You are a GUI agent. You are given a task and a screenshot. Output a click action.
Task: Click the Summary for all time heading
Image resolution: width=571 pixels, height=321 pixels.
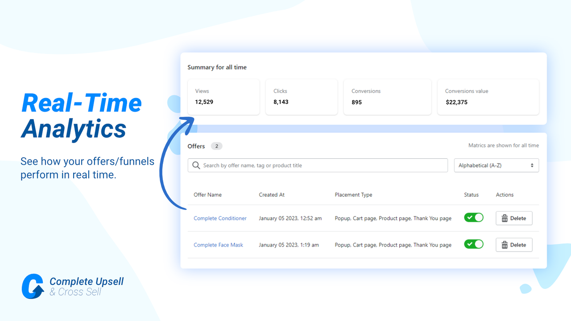217,67
